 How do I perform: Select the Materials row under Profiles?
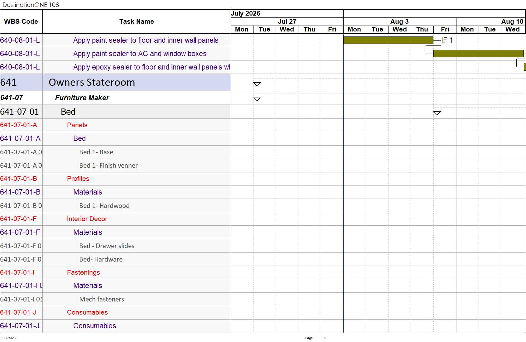115,192
